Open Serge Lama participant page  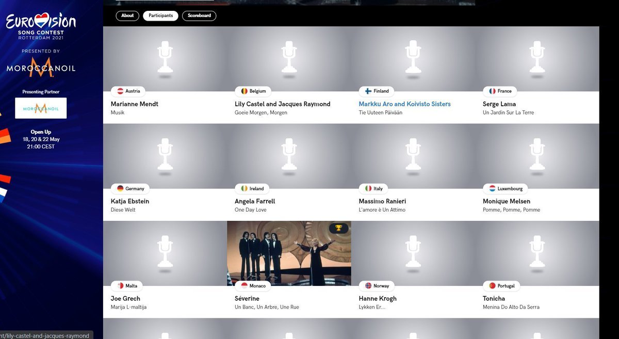pos(499,104)
